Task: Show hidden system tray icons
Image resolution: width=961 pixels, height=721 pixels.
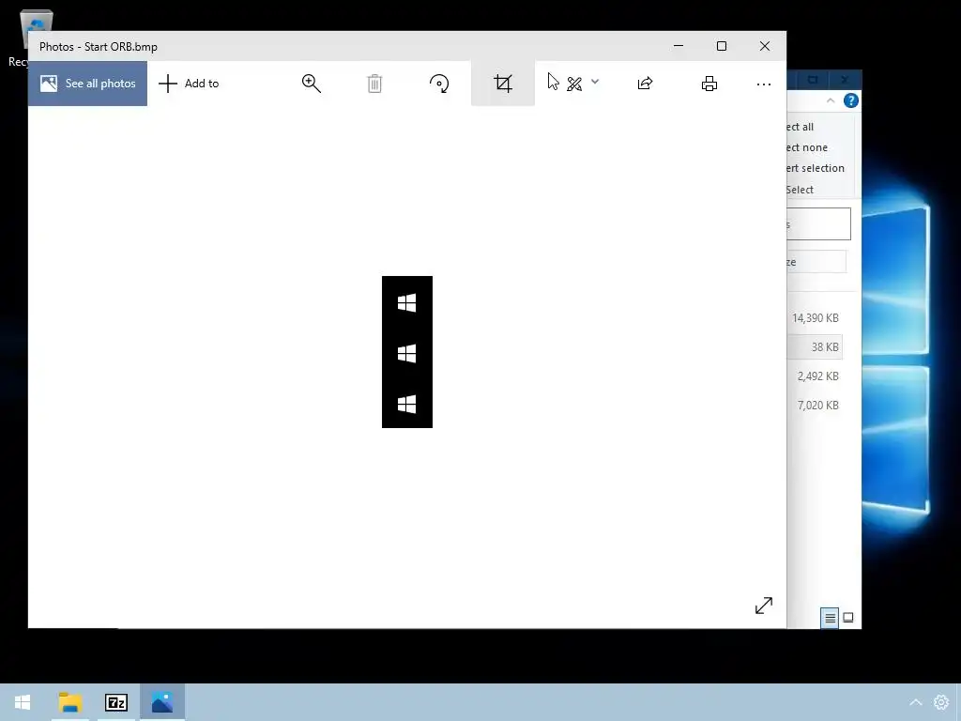Action: pos(916,702)
